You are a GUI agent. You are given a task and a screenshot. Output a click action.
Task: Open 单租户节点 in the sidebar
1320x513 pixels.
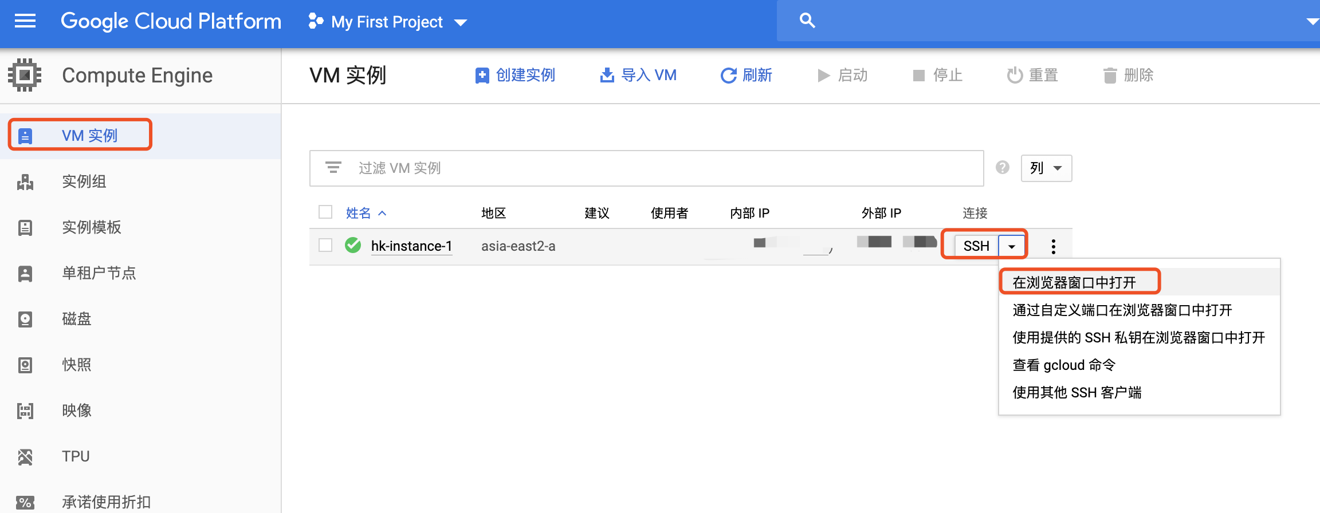(99, 273)
